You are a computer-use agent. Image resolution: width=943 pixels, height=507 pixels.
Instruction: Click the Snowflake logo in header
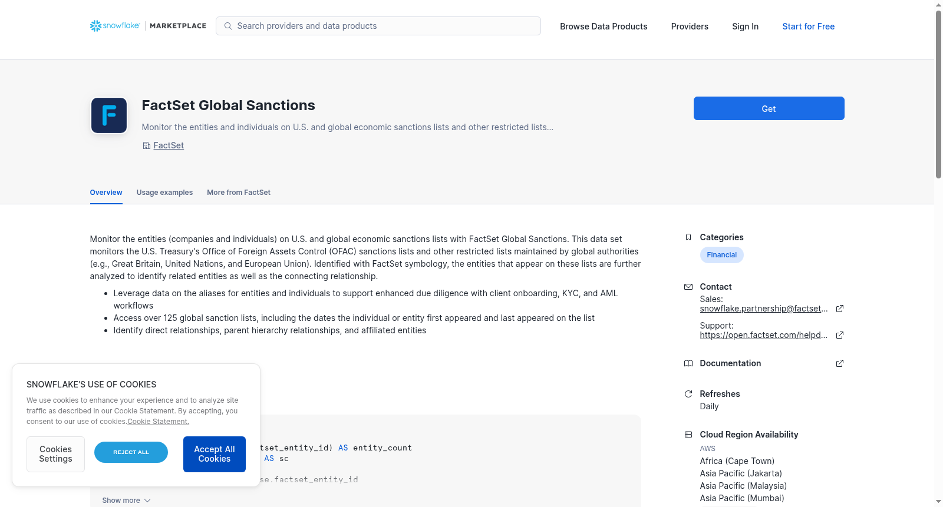115,26
